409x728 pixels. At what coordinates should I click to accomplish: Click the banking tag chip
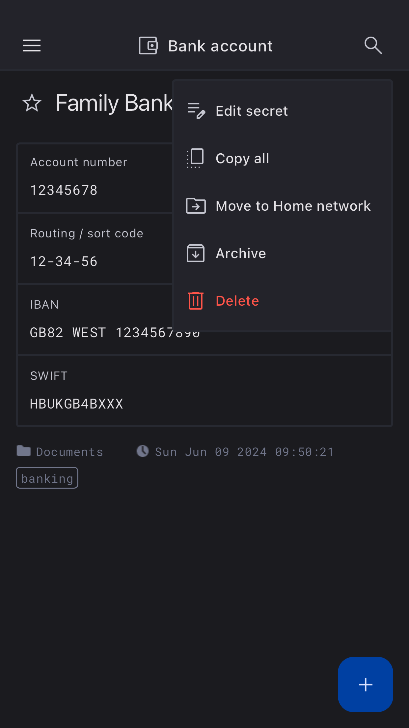[47, 478]
